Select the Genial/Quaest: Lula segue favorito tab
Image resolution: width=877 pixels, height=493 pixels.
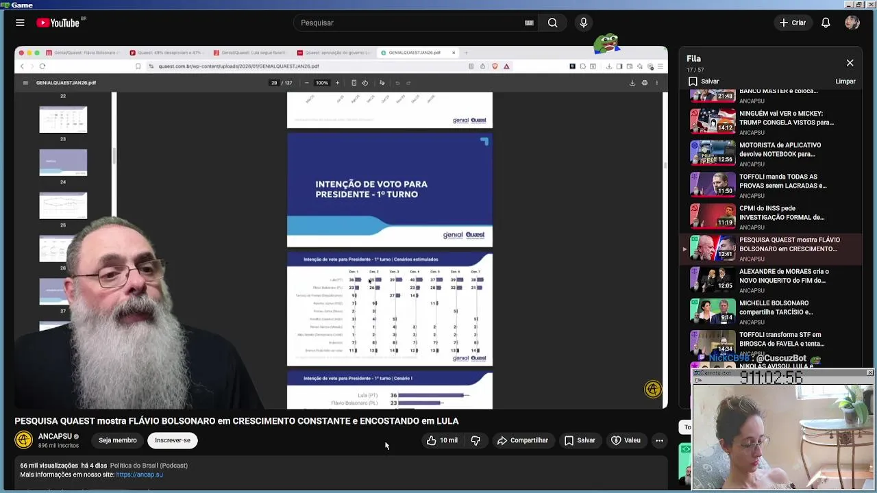click(251, 53)
